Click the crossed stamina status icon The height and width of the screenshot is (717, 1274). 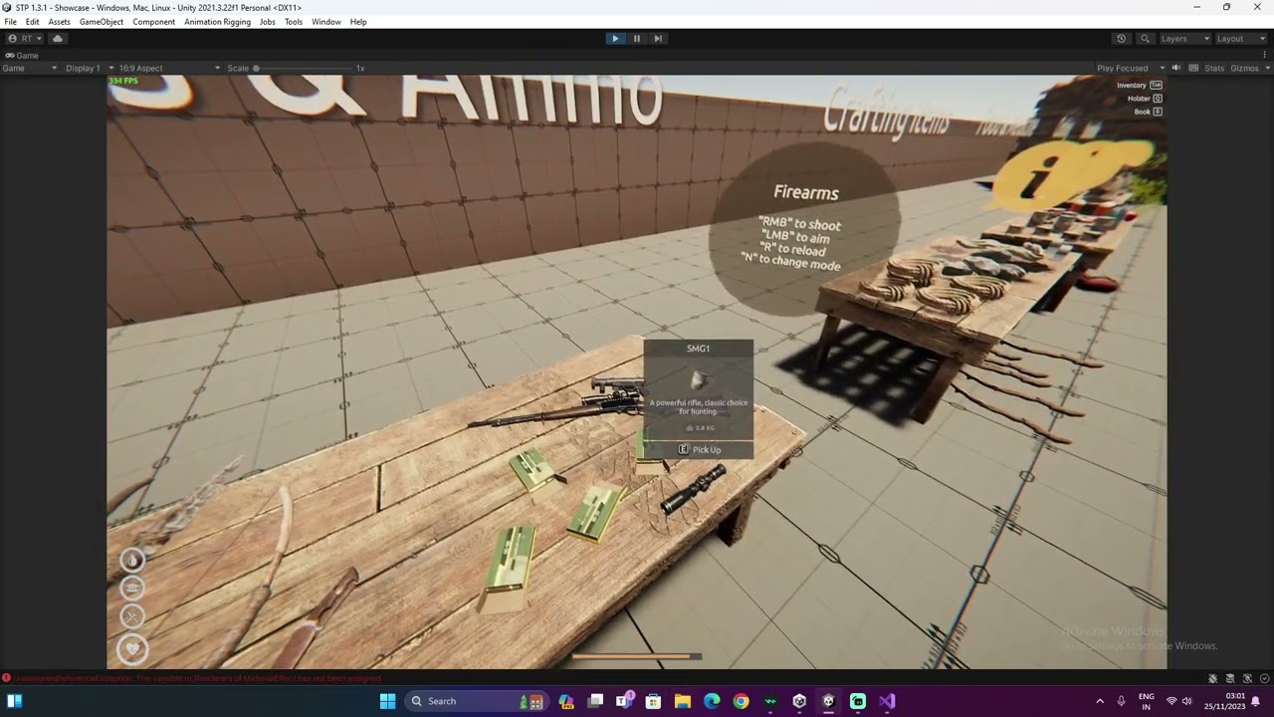[x=132, y=617]
